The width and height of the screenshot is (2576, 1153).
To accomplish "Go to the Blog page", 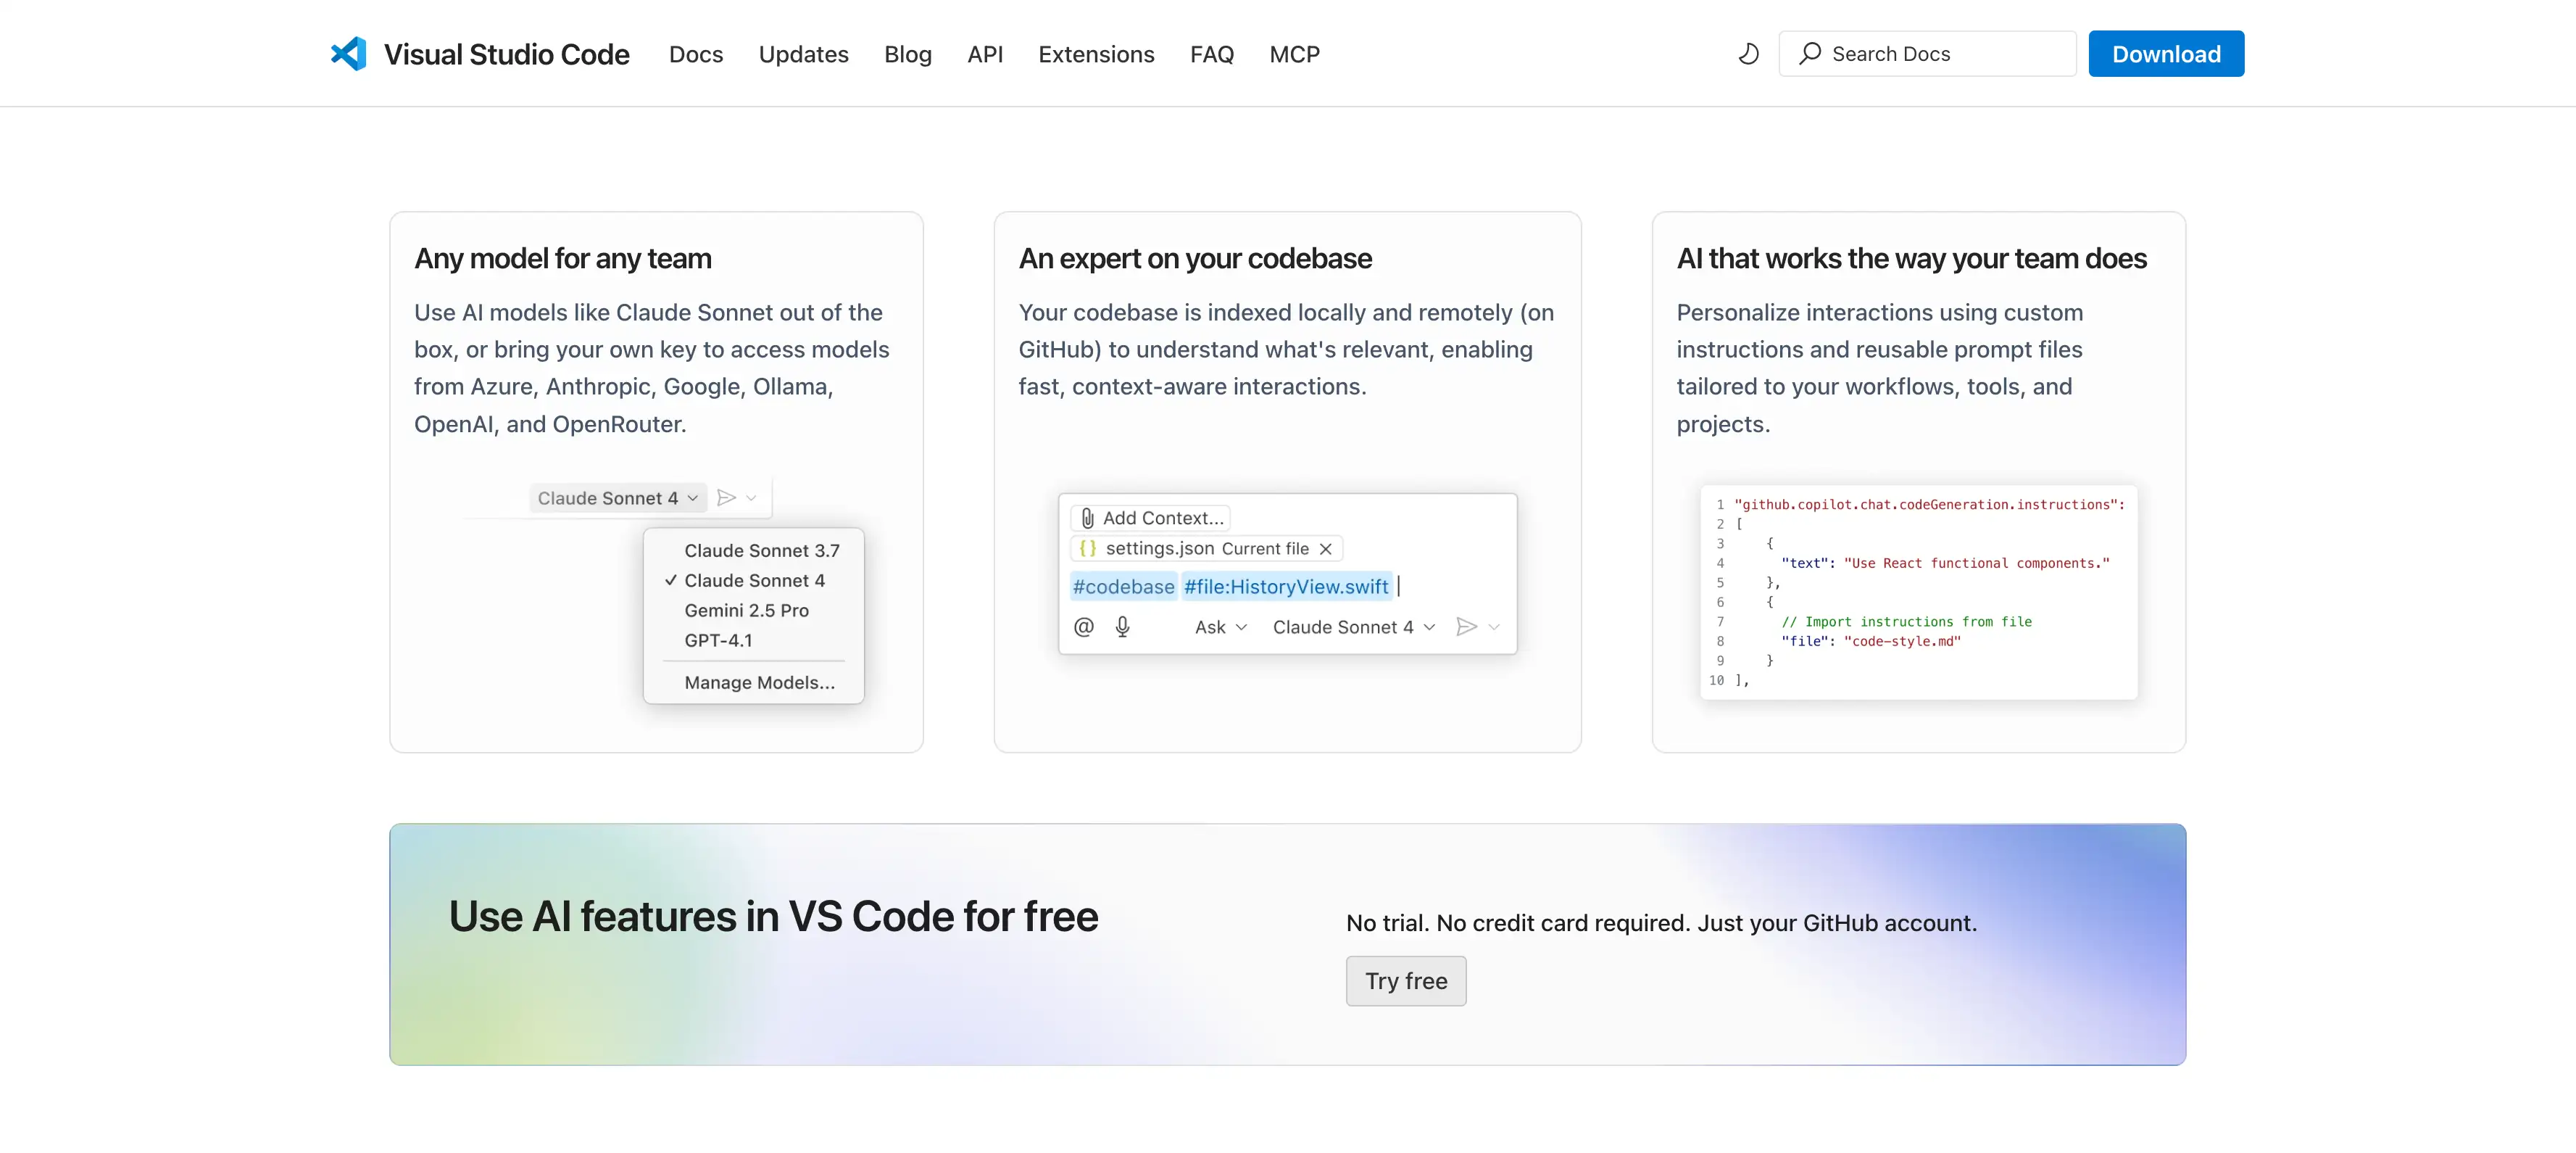I will click(907, 54).
